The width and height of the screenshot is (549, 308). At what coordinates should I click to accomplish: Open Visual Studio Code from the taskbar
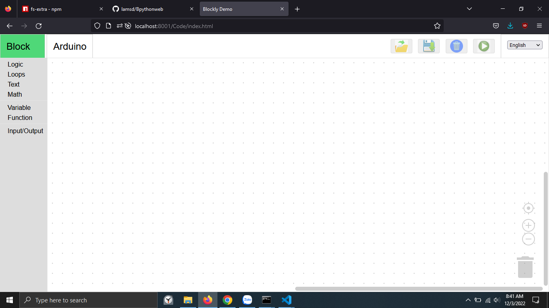[286, 300]
